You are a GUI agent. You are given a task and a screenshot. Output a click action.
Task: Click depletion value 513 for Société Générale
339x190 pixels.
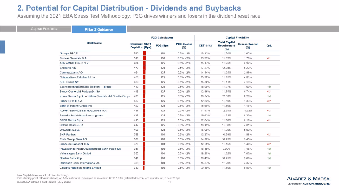pyautogui.click(x=136, y=58)
